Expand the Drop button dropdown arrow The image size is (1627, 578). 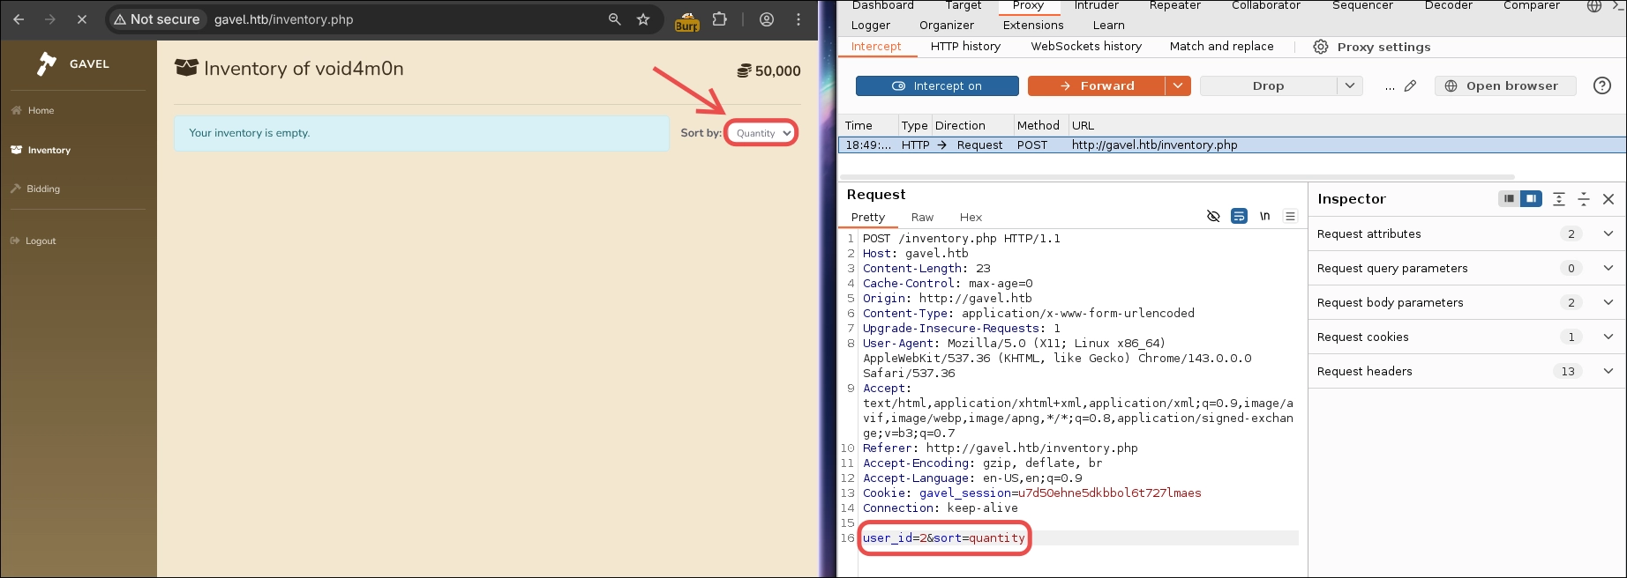click(1350, 85)
